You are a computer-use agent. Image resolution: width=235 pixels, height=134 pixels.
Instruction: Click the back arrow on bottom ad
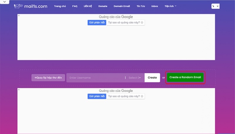(19, 90)
